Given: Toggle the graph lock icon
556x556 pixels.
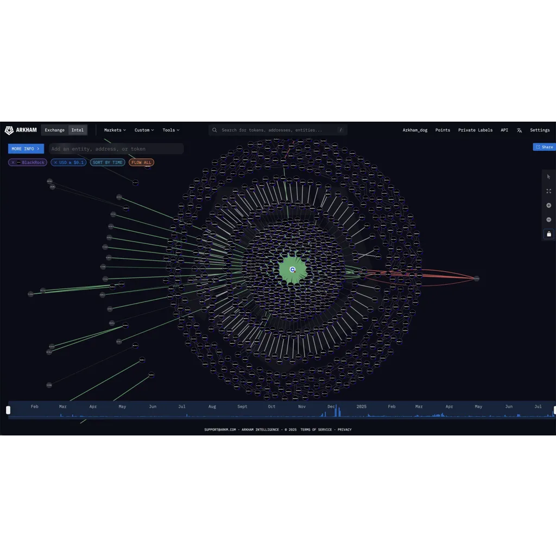Looking at the screenshot, I should tap(548, 234).
